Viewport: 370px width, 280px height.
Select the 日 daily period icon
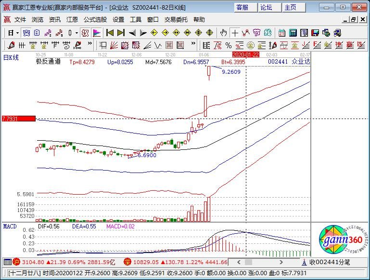click(11, 33)
